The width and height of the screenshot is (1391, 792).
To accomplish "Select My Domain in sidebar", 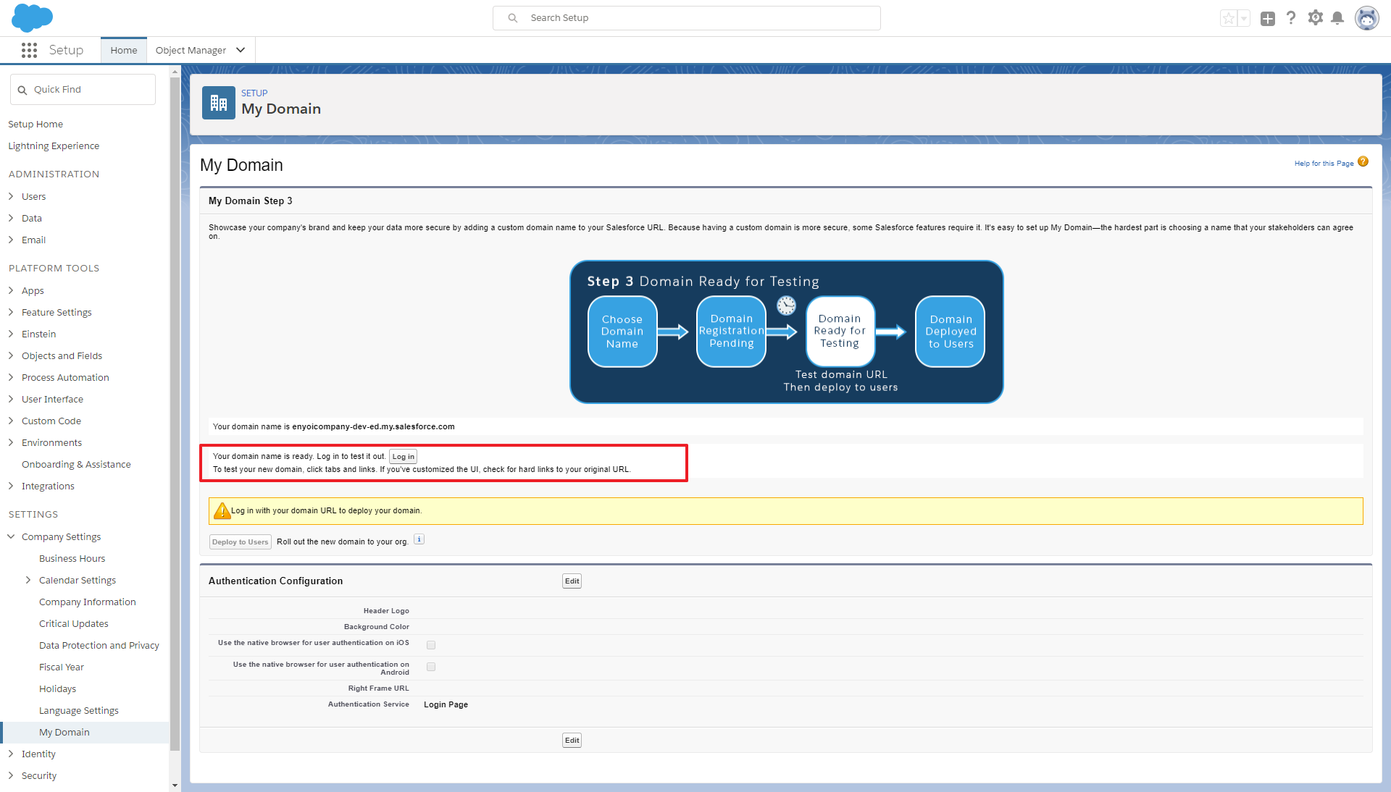I will click(x=64, y=732).
